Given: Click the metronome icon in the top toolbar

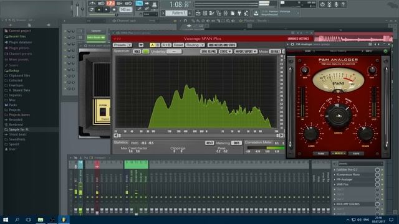Looking at the screenshot, I should coord(92,3).
